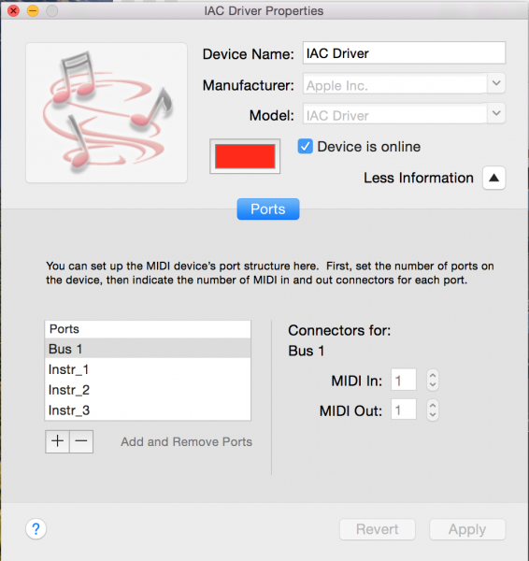Viewport: 529px width, 561px height.
Task: Collapse details using the Less Information triangle
Action: point(493,178)
